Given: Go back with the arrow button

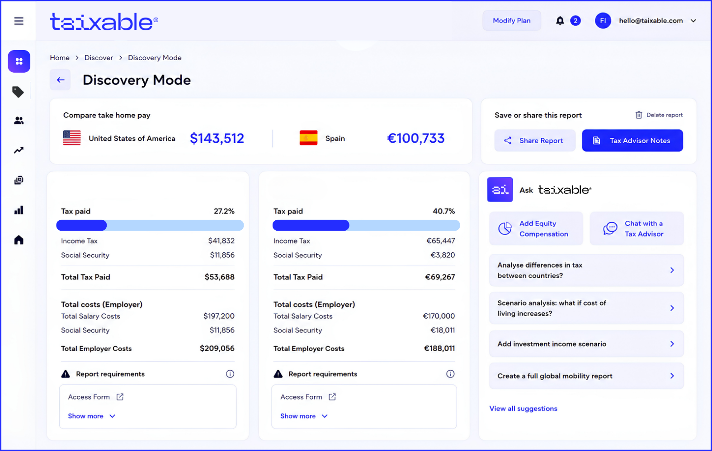Looking at the screenshot, I should click(x=60, y=80).
